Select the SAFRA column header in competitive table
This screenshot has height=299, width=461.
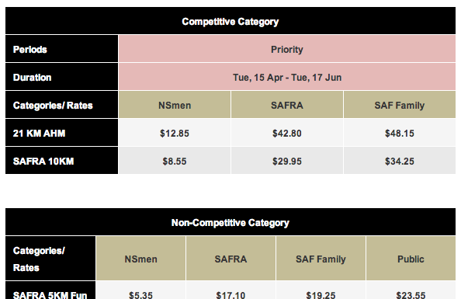pos(287,105)
